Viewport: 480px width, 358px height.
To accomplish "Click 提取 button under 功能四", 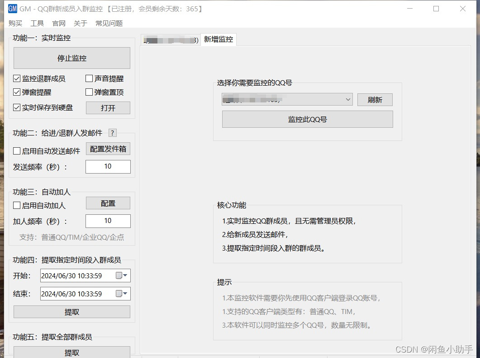I will click(72, 312).
